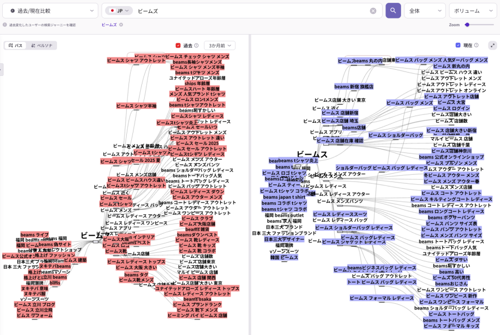Select node beams ロングコート レディース
The width and height of the screenshot is (500, 335).
click(x=451, y=211)
